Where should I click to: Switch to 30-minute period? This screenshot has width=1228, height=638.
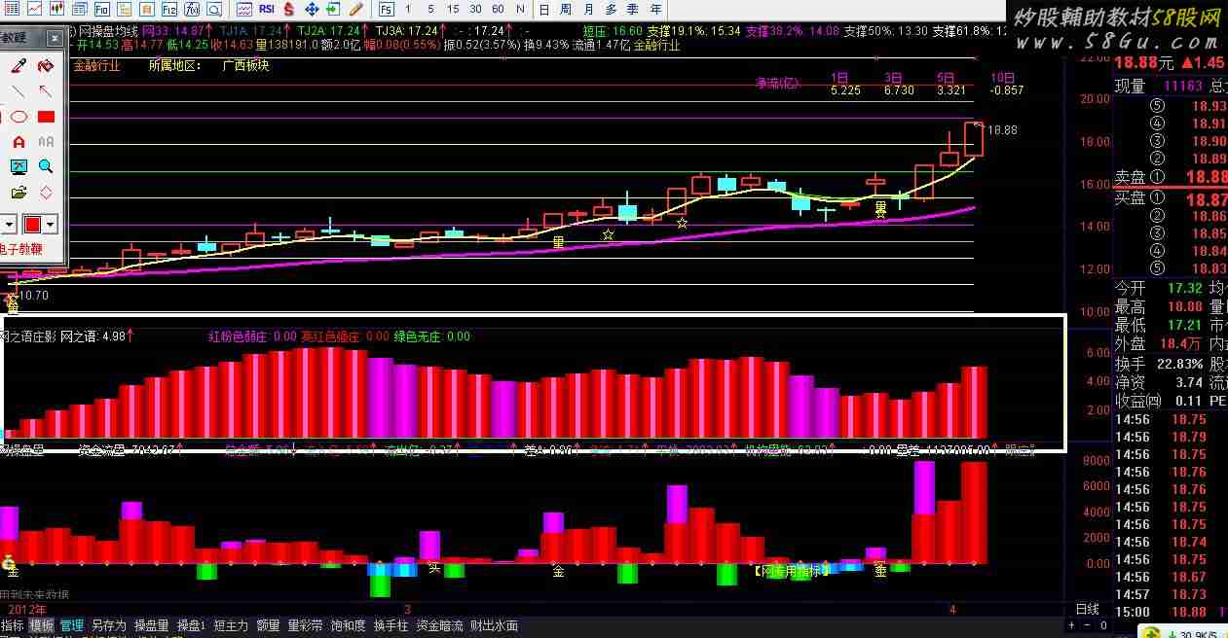pyautogui.click(x=475, y=9)
